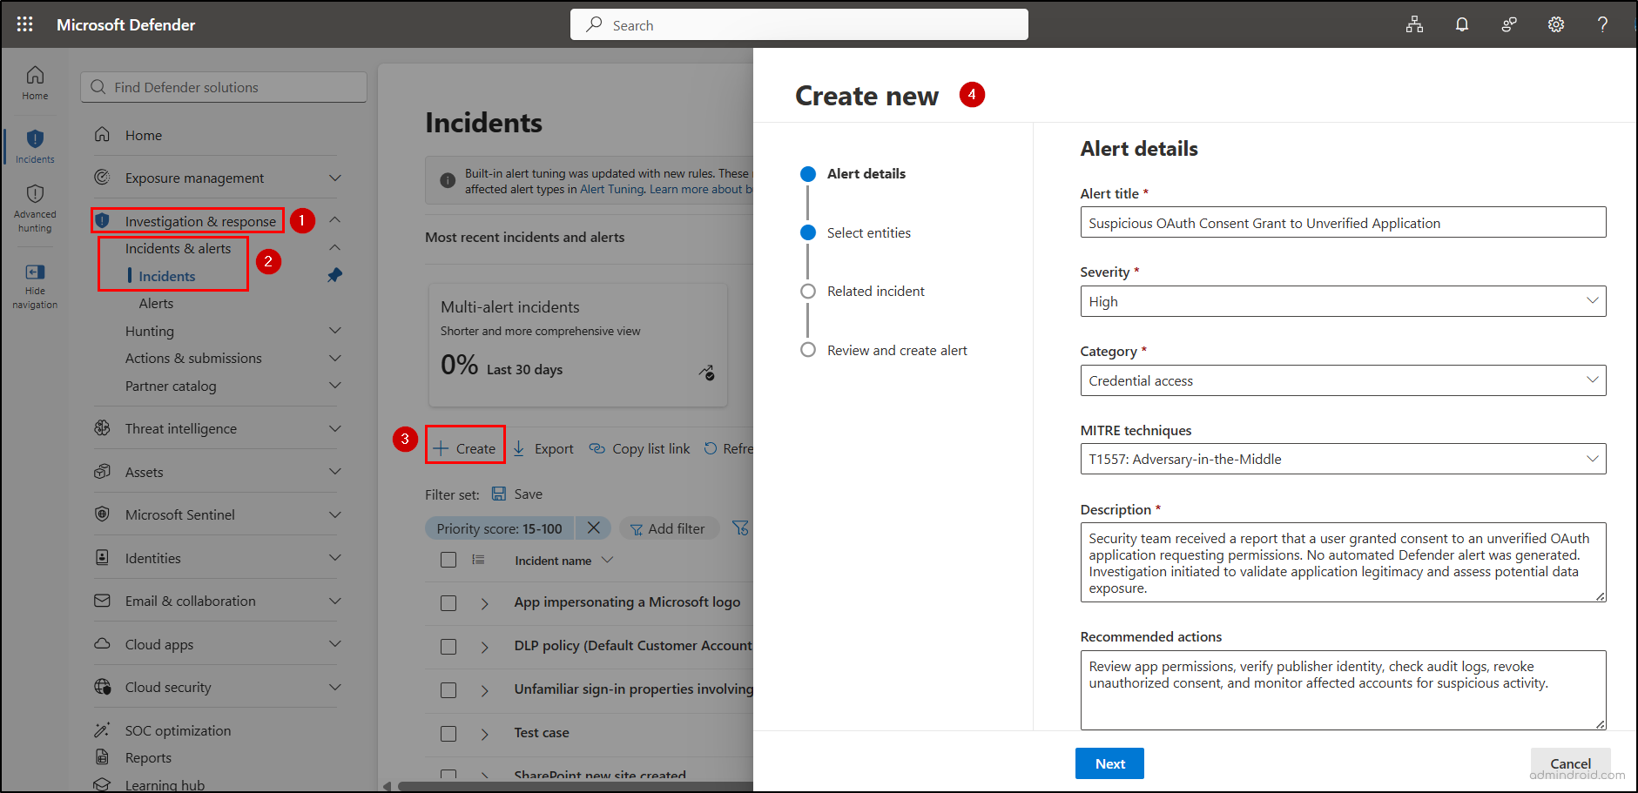
Task: Expand the App impersonating a Microsoft logo row
Action: coord(485,603)
